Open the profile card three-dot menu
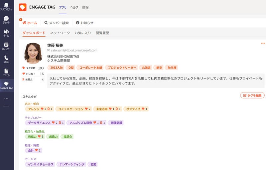 pyautogui.click(x=263, y=43)
